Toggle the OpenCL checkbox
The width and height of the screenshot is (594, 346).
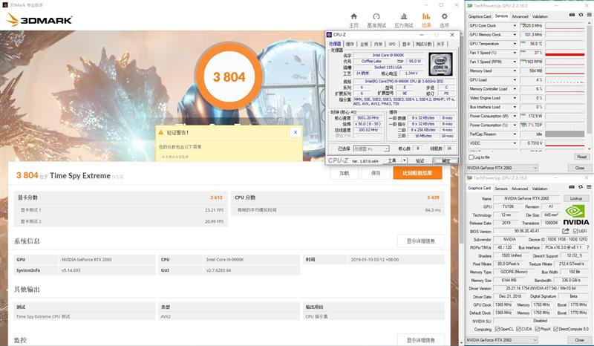point(497,329)
